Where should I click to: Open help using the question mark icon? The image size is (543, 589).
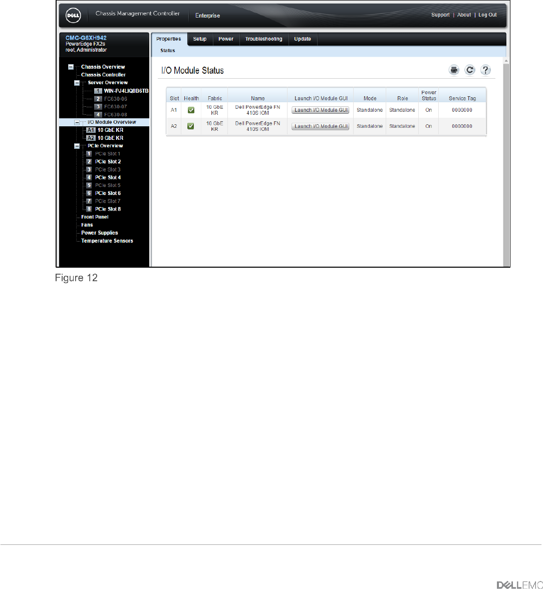tap(485, 70)
